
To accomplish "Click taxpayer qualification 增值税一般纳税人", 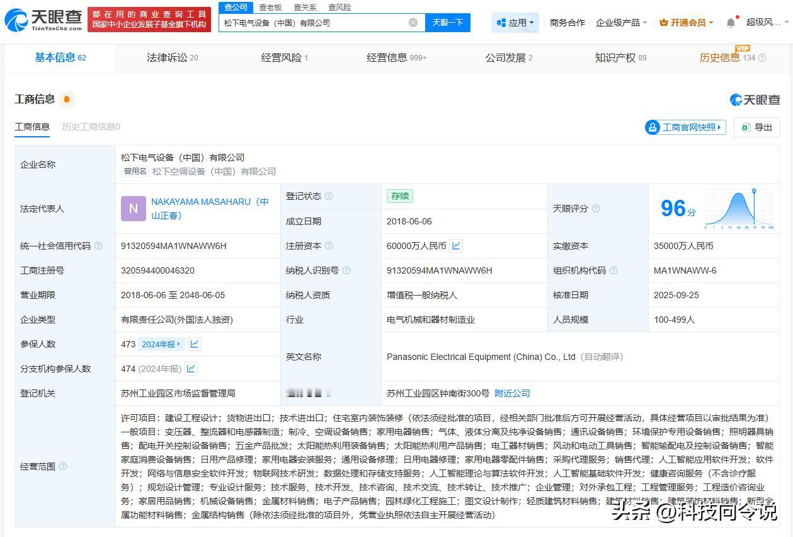I will click(x=422, y=295).
